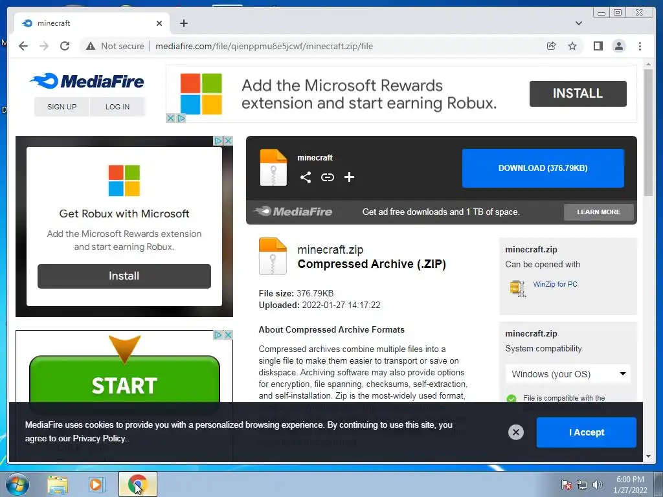Click I Accept on cookie banner
The height and width of the screenshot is (497, 663).
586,432
